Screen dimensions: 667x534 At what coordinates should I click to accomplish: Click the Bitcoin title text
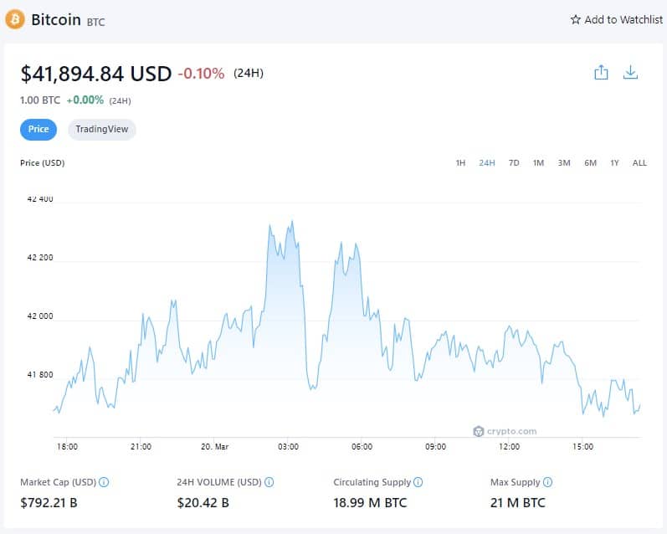[x=56, y=20]
